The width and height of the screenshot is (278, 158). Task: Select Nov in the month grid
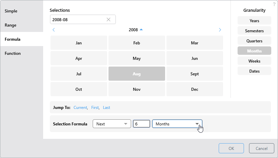(136, 89)
